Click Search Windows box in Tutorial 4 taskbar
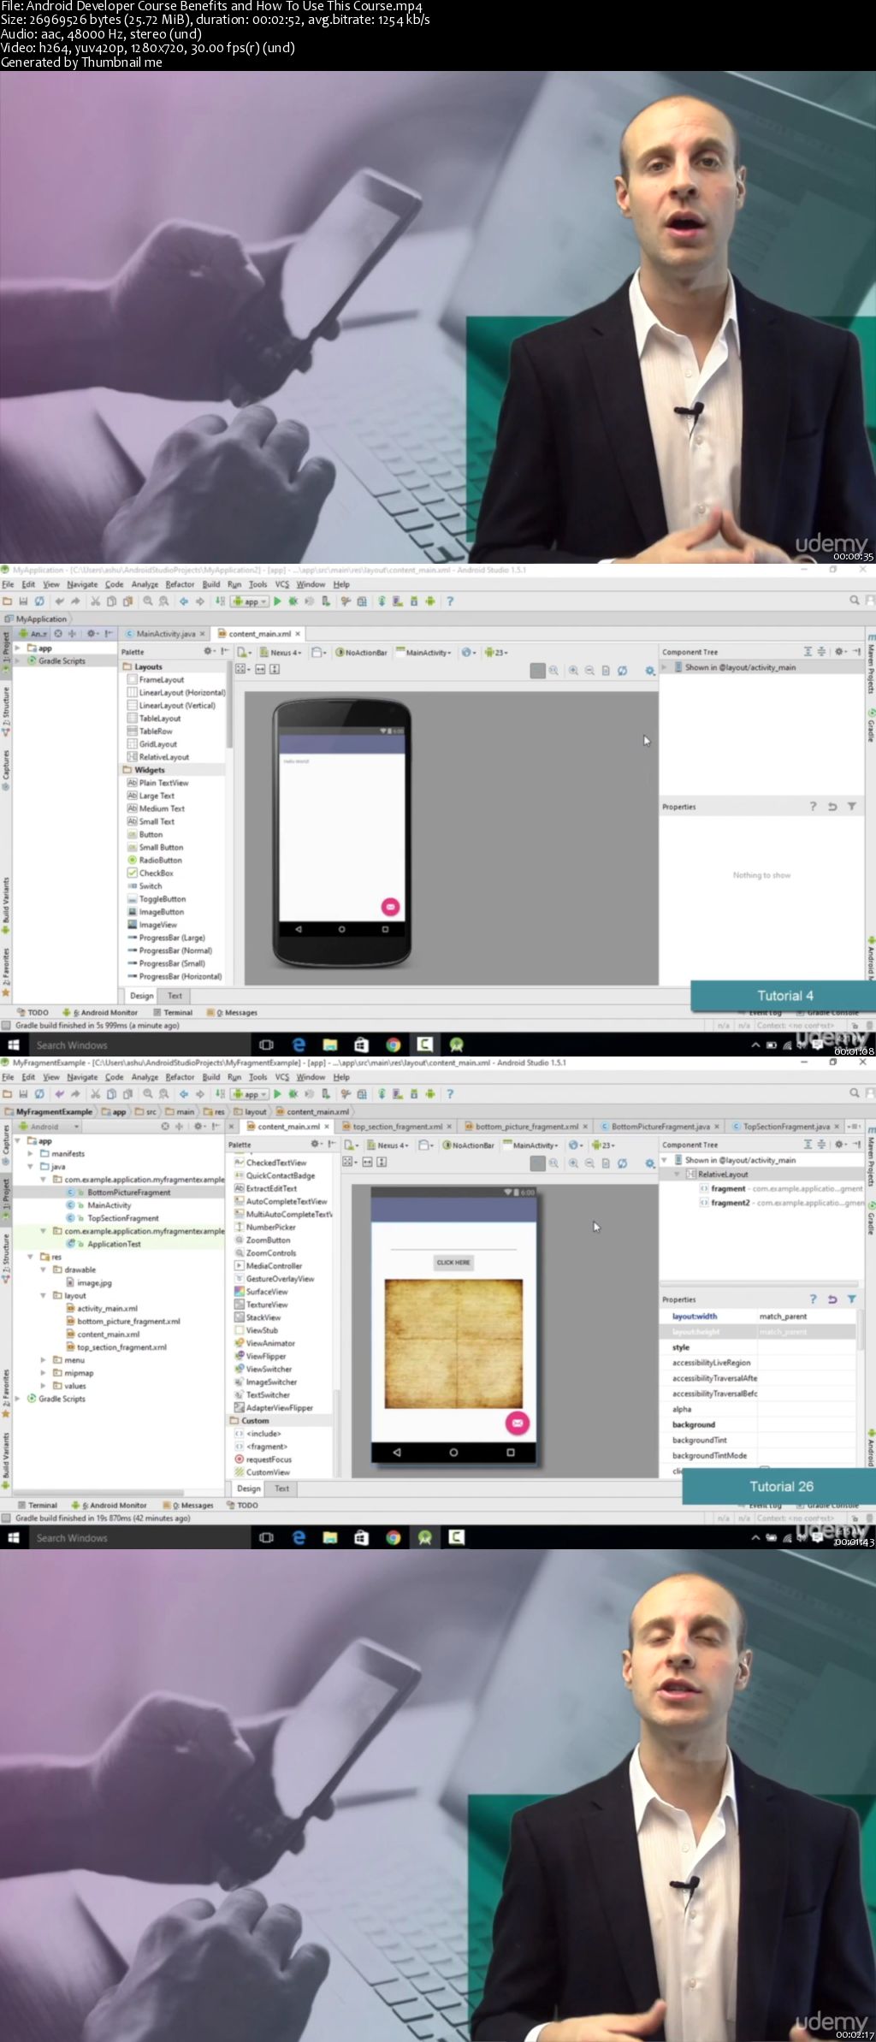Screen dimensions: 876x2042 pos(139,1045)
